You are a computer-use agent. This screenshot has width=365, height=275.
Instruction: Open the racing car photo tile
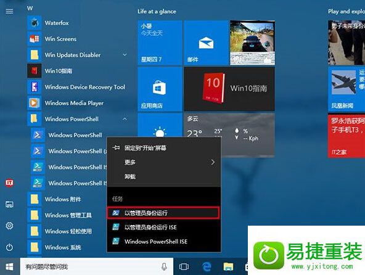pos(252,43)
